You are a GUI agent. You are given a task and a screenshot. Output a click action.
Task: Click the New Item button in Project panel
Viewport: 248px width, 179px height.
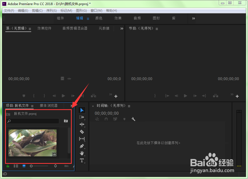pyautogui.click(x=66, y=166)
